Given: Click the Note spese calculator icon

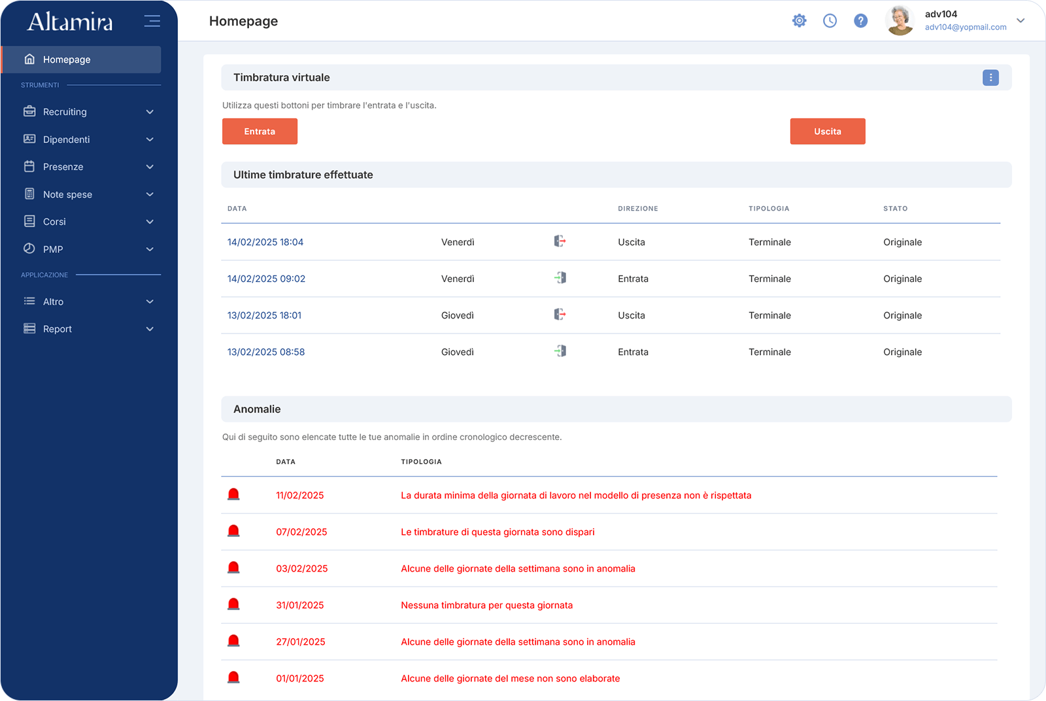Looking at the screenshot, I should (29, 194).
